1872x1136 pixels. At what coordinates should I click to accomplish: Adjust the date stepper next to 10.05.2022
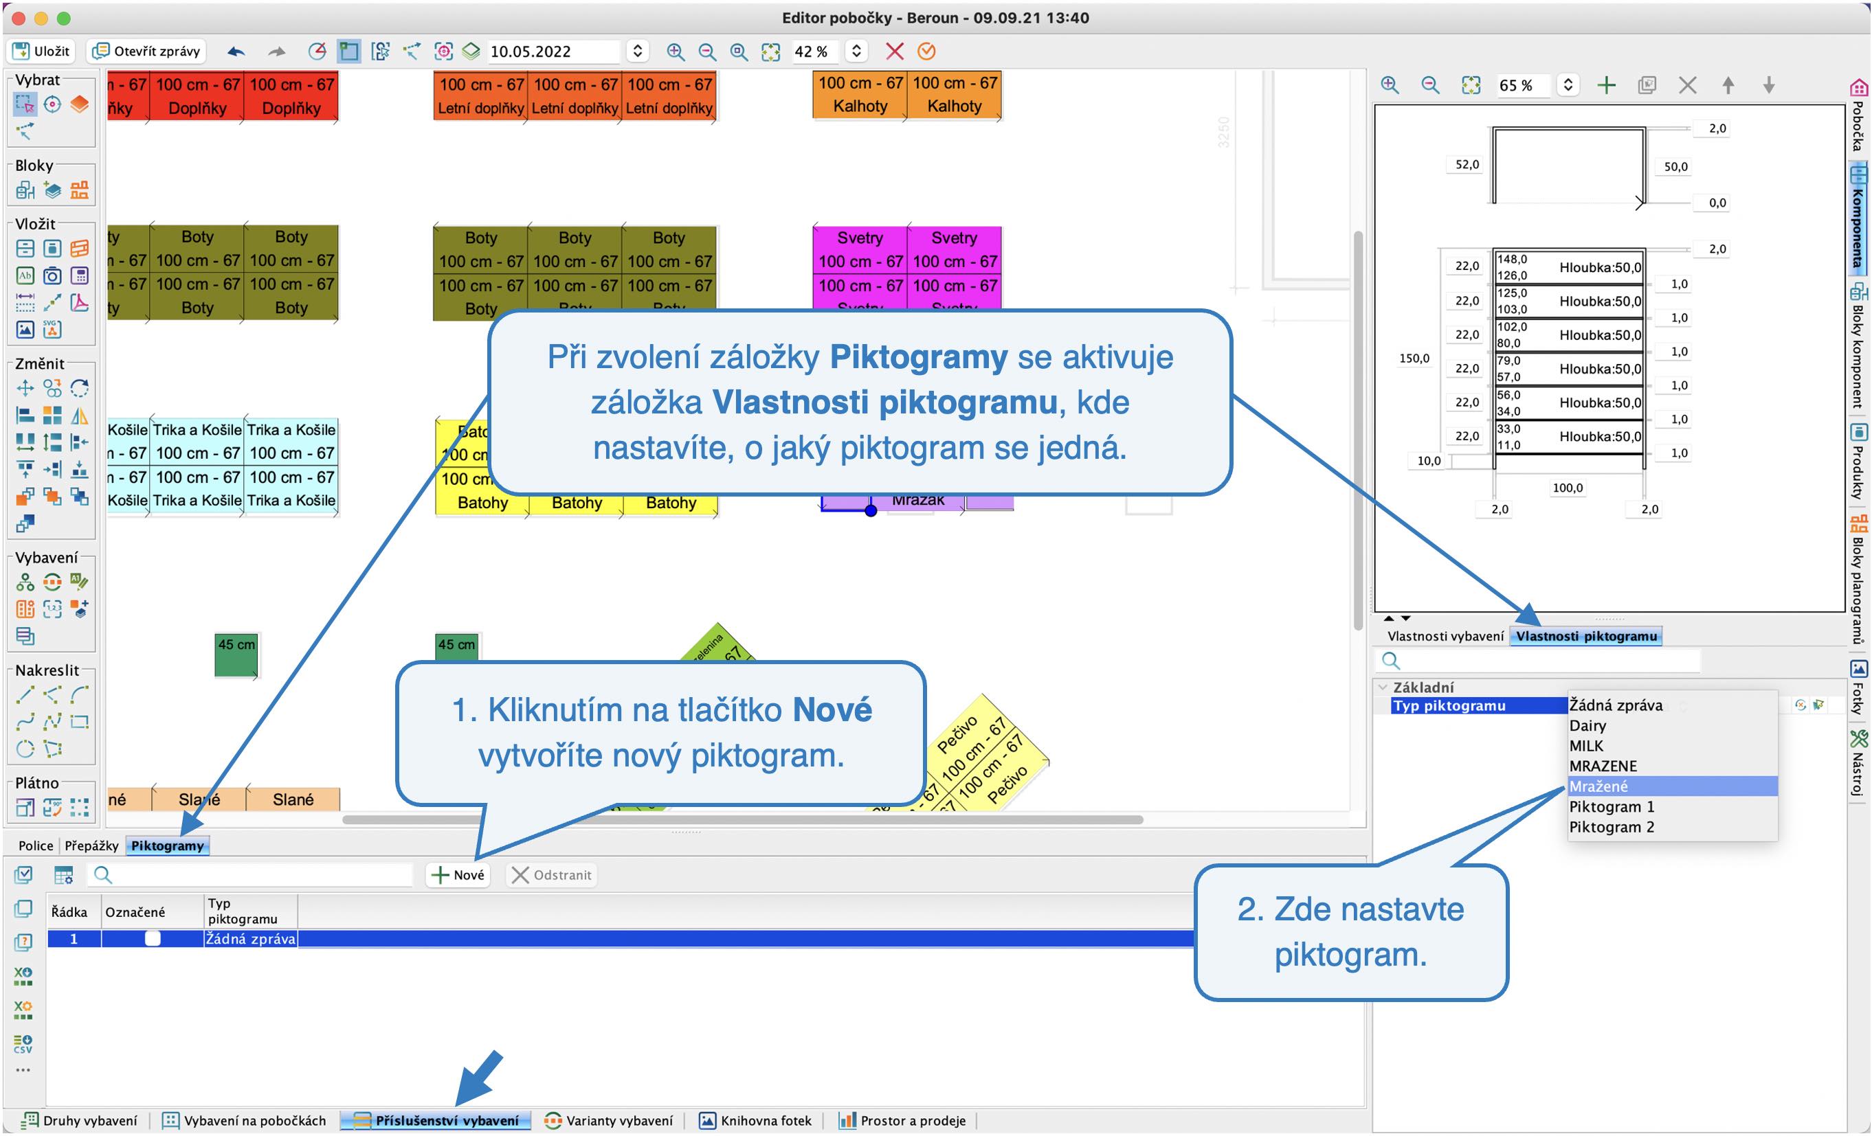tap(638, 51)
